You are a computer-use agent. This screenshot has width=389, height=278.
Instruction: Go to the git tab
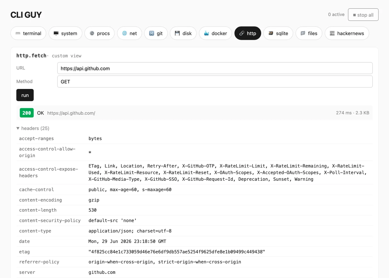[156, 33]
